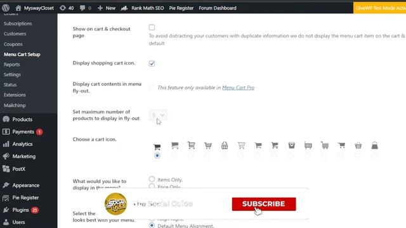Choose the seventh small cart icon
This screenshot has width=406, height=228.
(x=258, y=146)
